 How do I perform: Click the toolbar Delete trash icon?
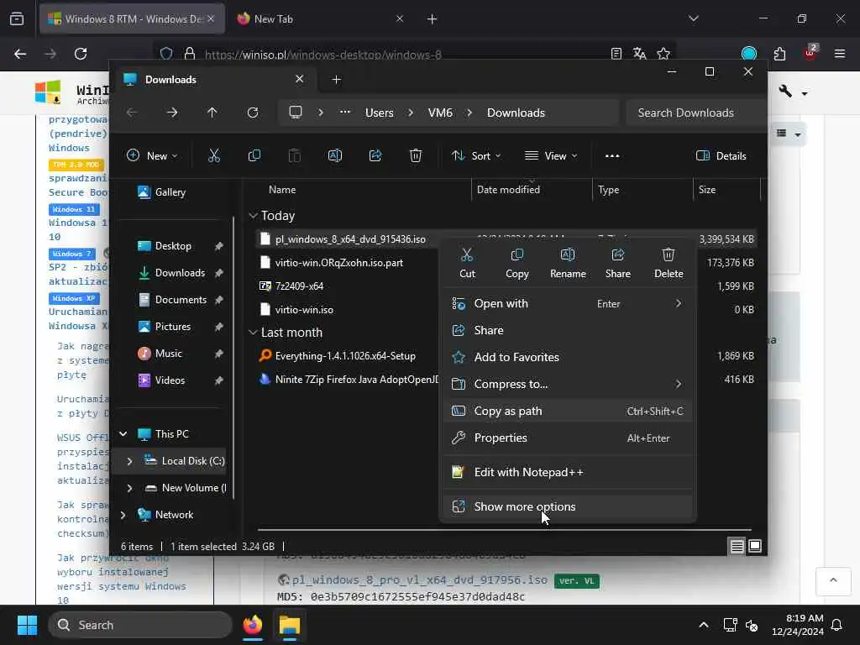[x=416, y=155]
